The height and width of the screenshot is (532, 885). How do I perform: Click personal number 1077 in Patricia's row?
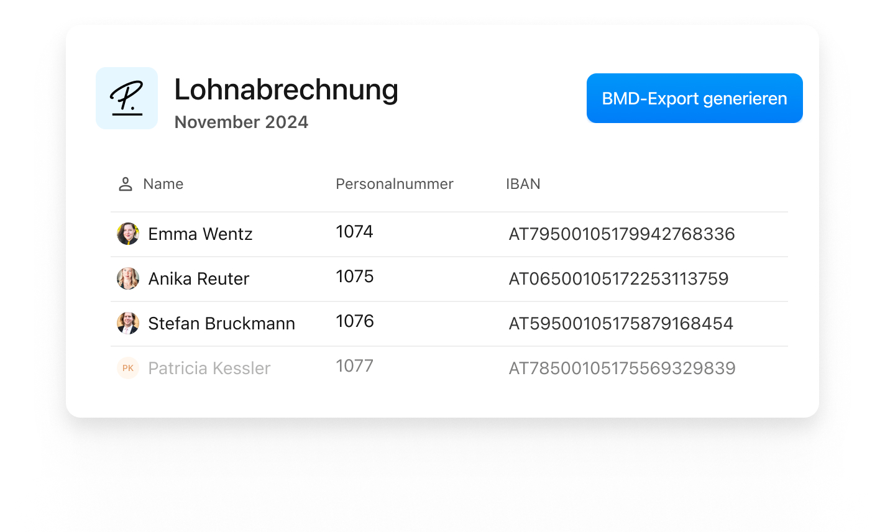tap(355, 365)
